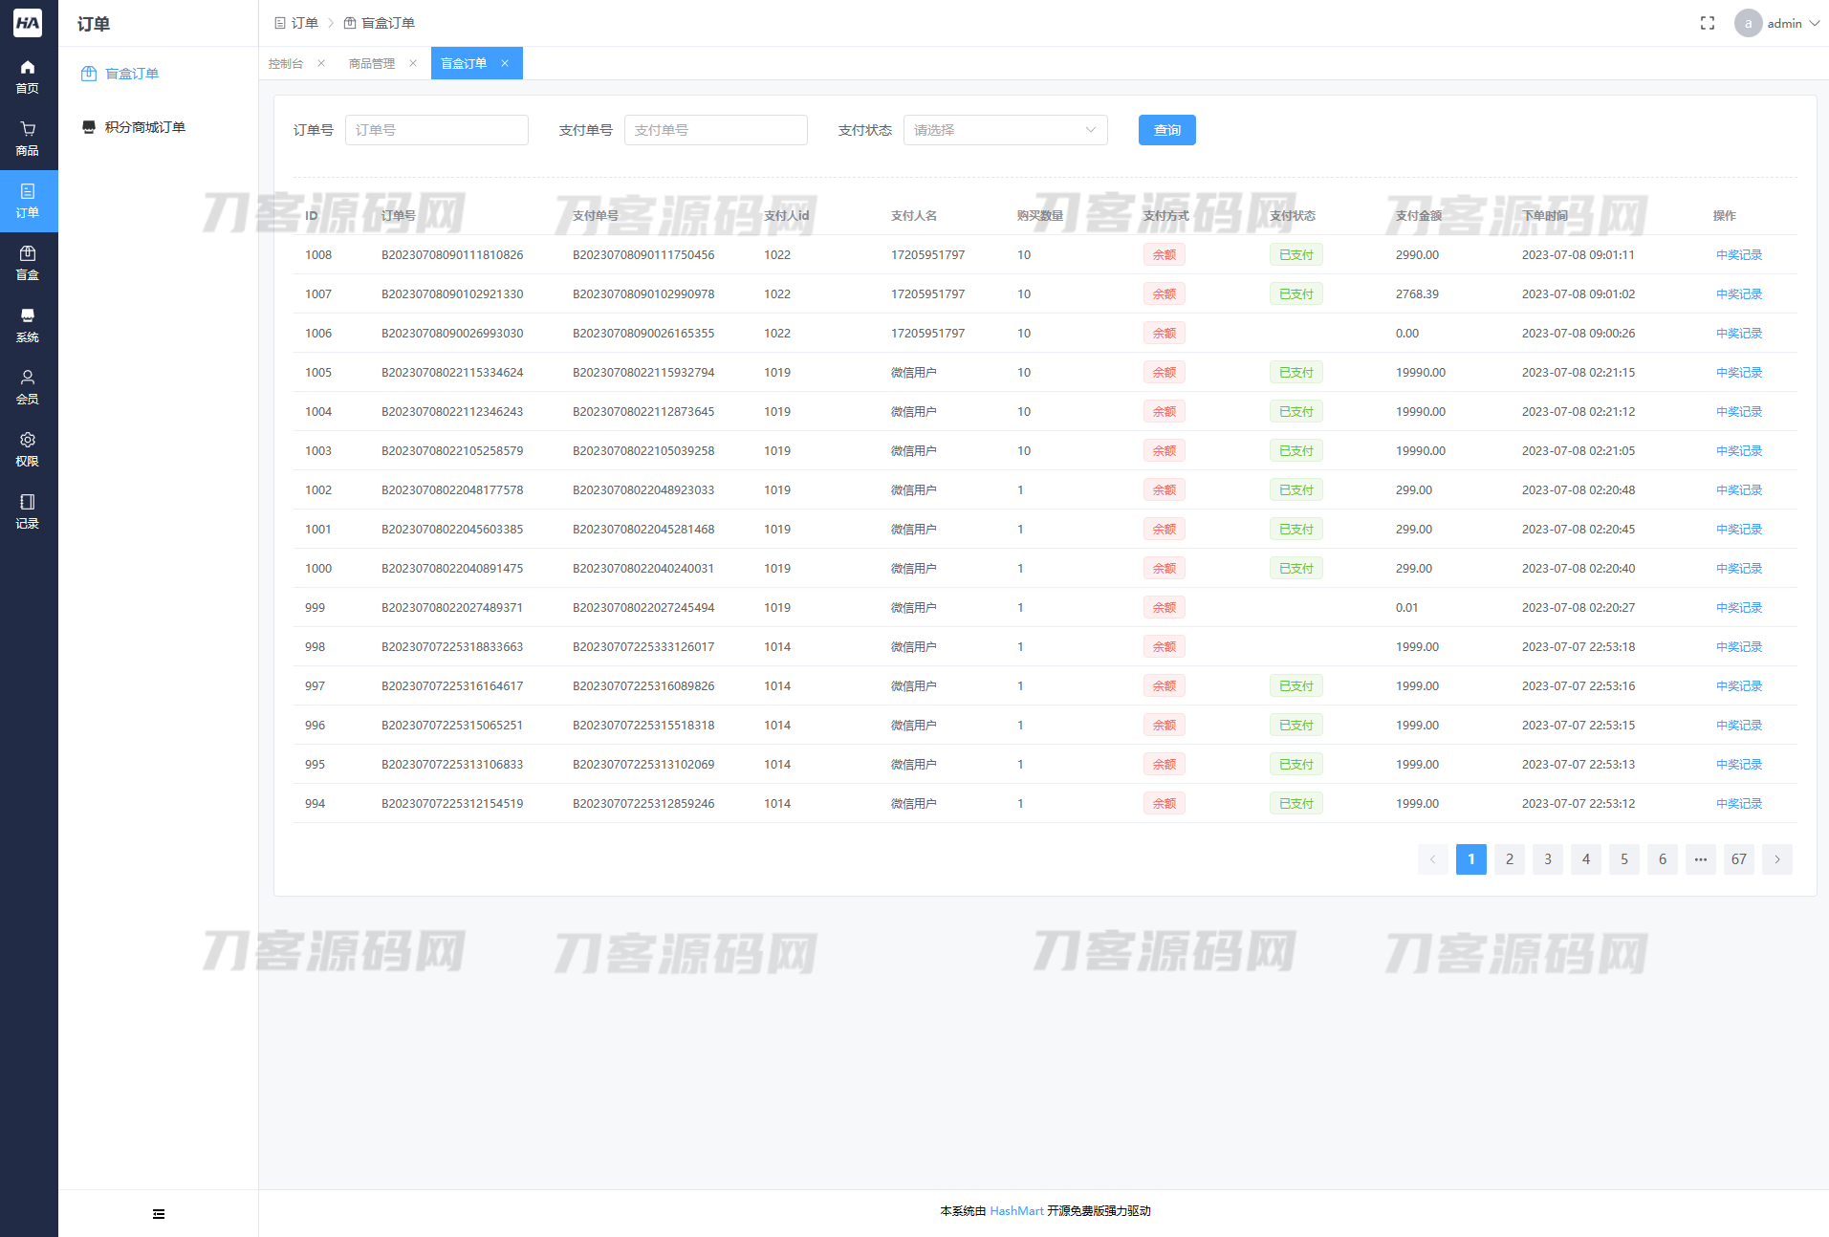Screen dimensions: 1829x1237
Task: Open the 盲盒 gift box section
Action: (28, 263)
